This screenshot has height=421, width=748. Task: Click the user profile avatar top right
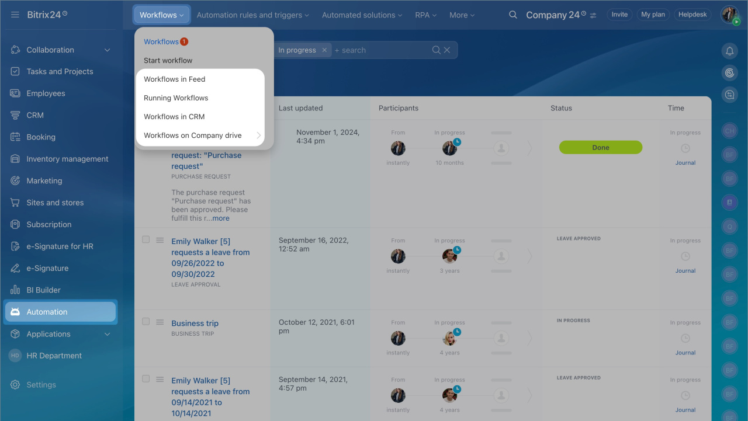pos(729,15)
